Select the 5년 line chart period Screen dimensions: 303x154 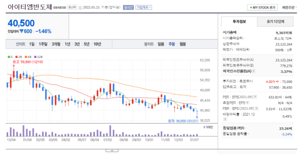(86, 44)
